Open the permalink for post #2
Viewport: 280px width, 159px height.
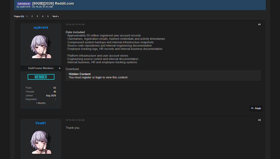click(259, 120)
